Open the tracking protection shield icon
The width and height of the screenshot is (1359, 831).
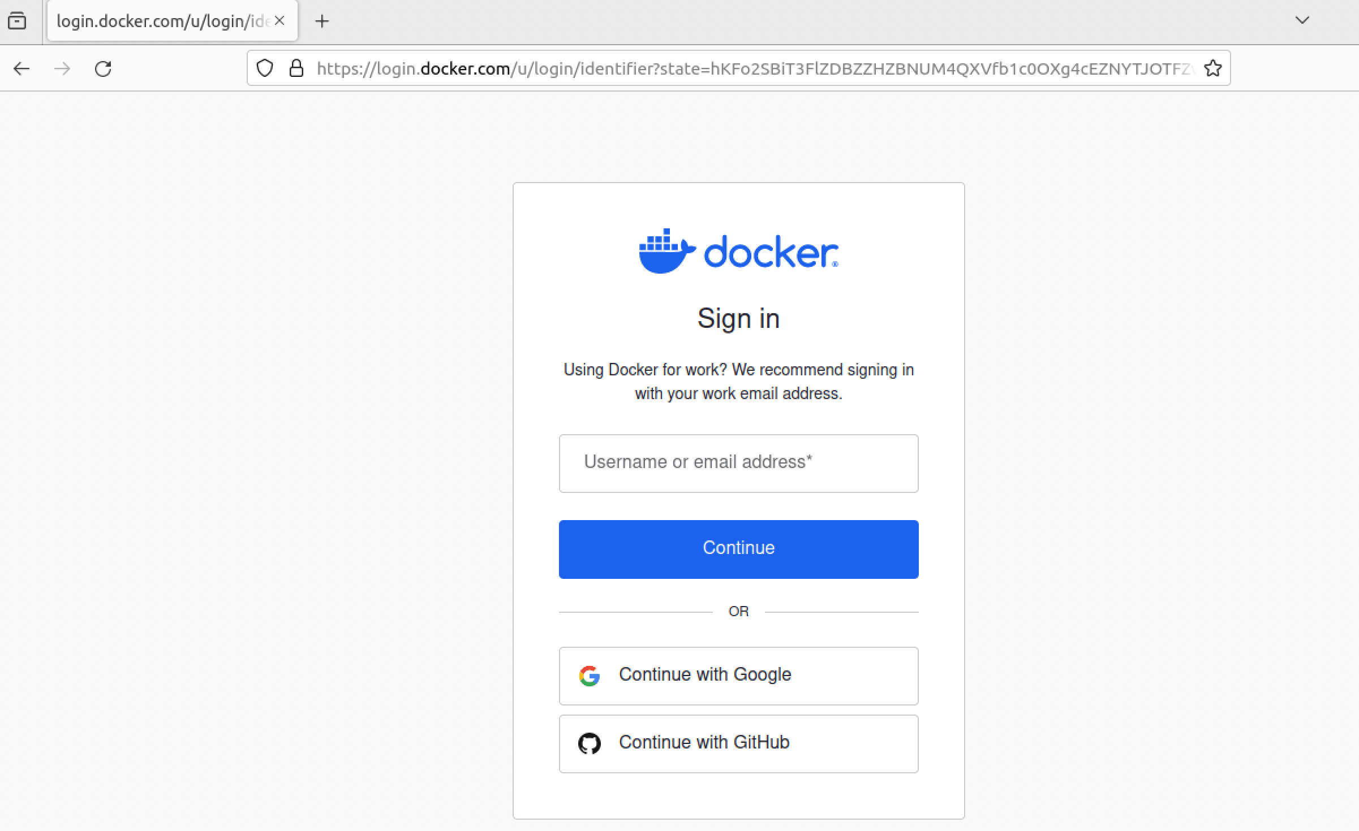265,68
